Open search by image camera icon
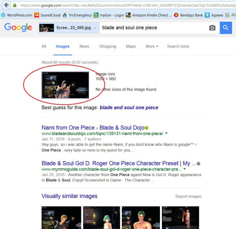The image size is (236, 229). [x=212, y=28]
